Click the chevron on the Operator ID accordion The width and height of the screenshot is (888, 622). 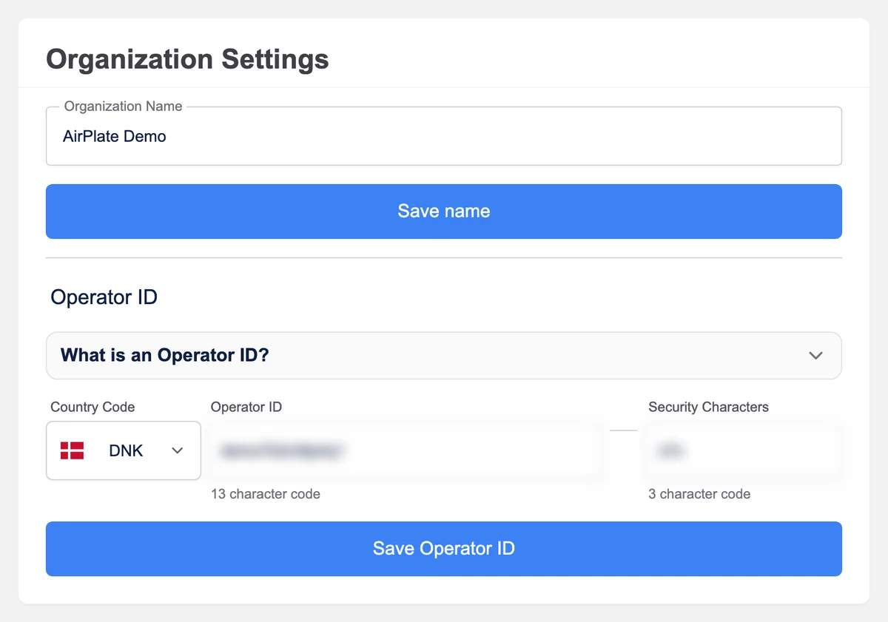tap(815, 356)
